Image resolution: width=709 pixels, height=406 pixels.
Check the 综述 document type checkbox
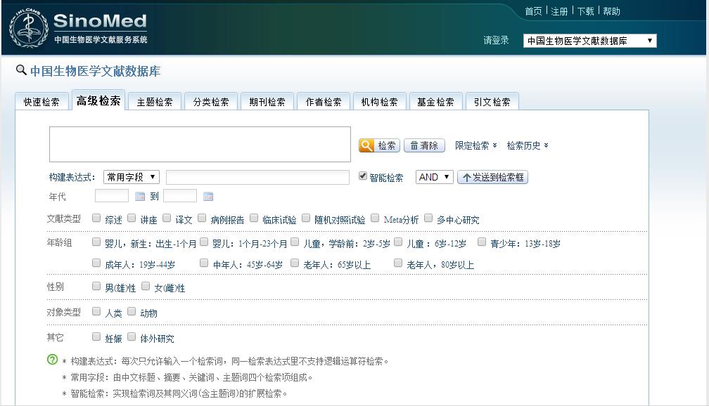coord(96,218)
